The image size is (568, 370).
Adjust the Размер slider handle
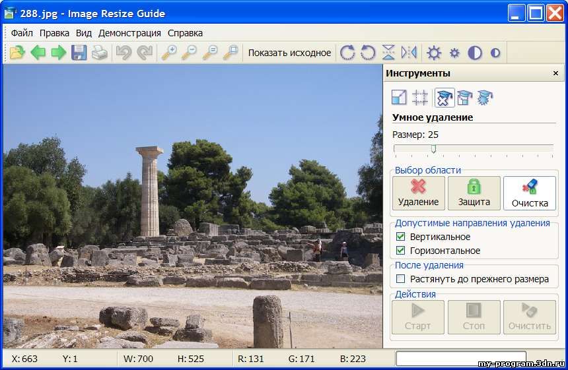(433, 148)
